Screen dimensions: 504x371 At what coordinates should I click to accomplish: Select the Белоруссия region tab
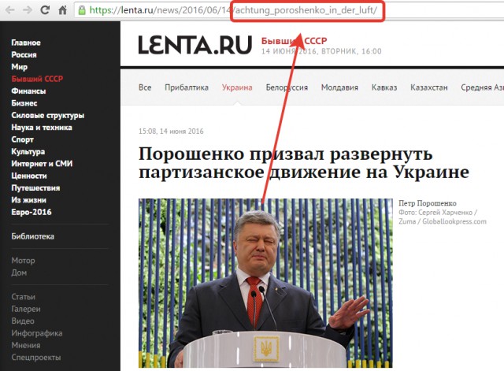(x=287, y=87)
